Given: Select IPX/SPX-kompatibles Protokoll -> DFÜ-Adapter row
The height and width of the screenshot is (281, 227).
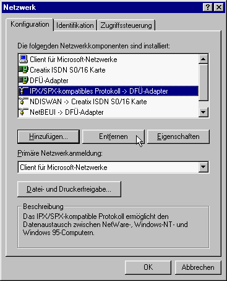Looking at the screenshot, I should pyautogui.click(x=108, y=91).
